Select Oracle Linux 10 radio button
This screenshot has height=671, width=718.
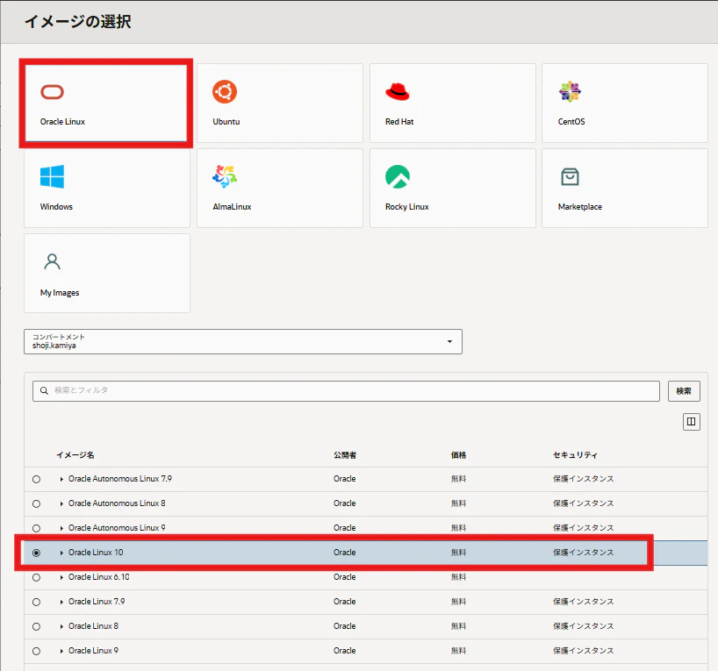click(37, 553)
